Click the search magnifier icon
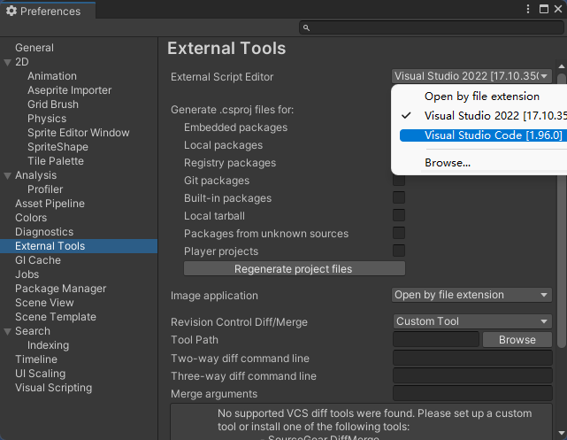The image size is (567, 440). coord(306,27)
